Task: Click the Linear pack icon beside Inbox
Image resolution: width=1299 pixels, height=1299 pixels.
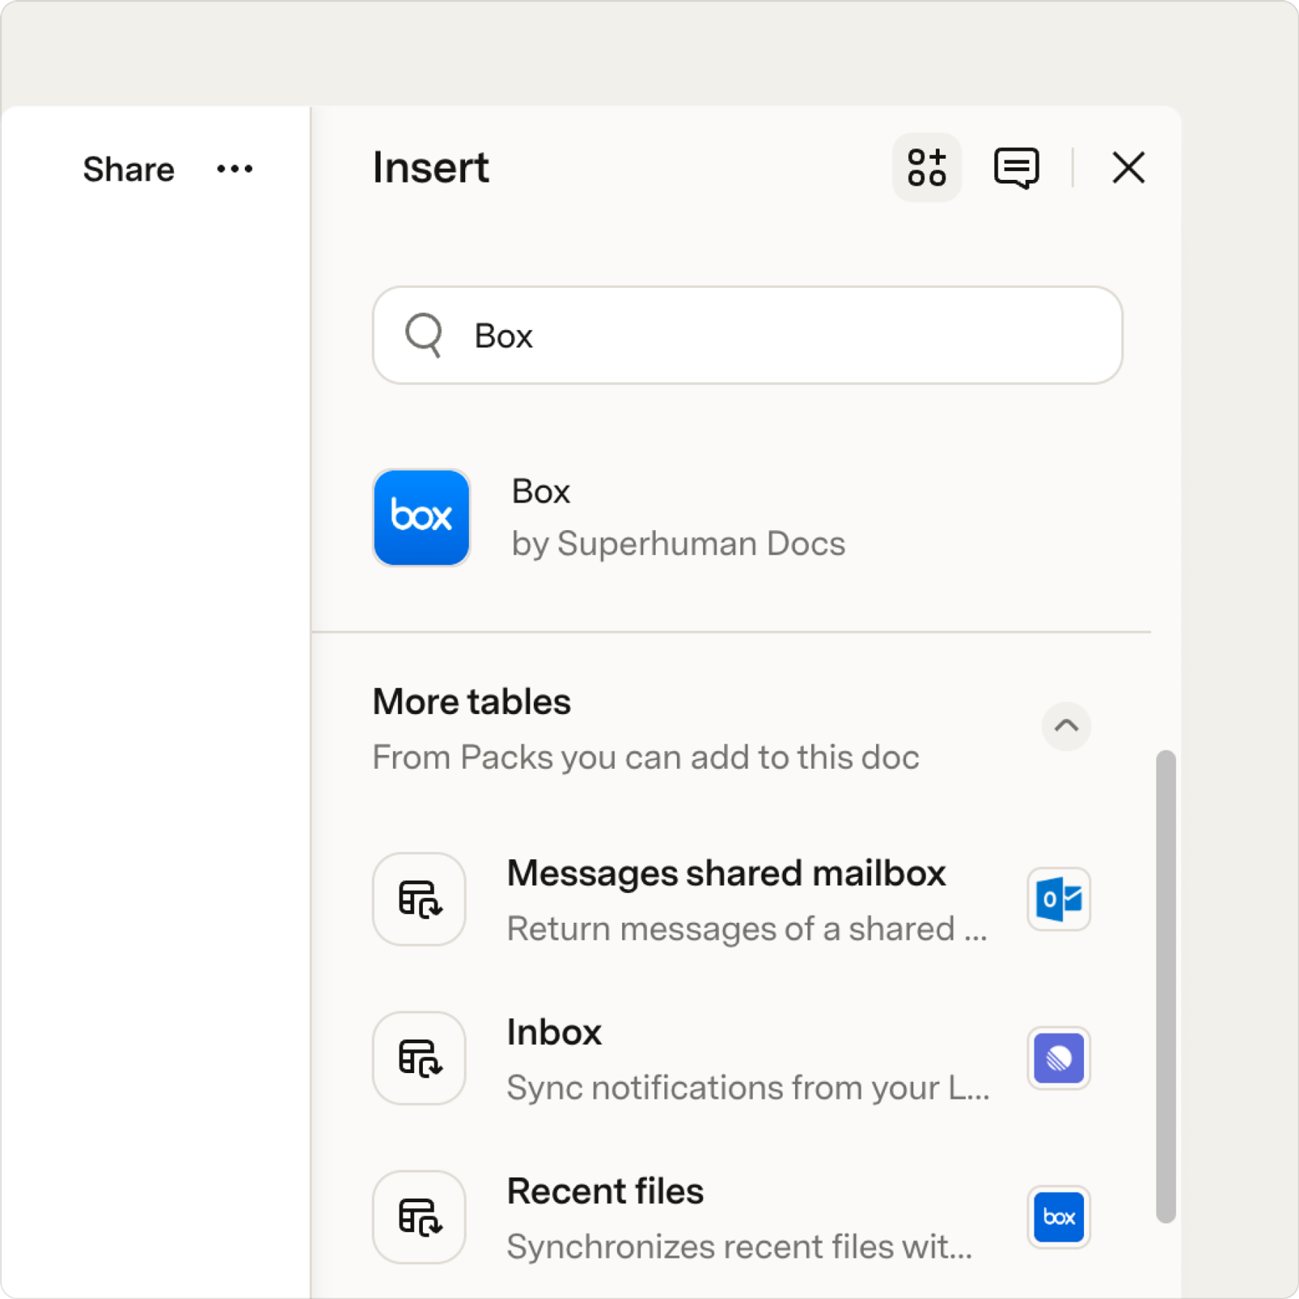Action: tap(1059, 1058)
